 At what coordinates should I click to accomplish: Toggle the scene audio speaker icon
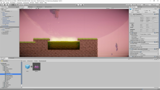coord(36,8)
